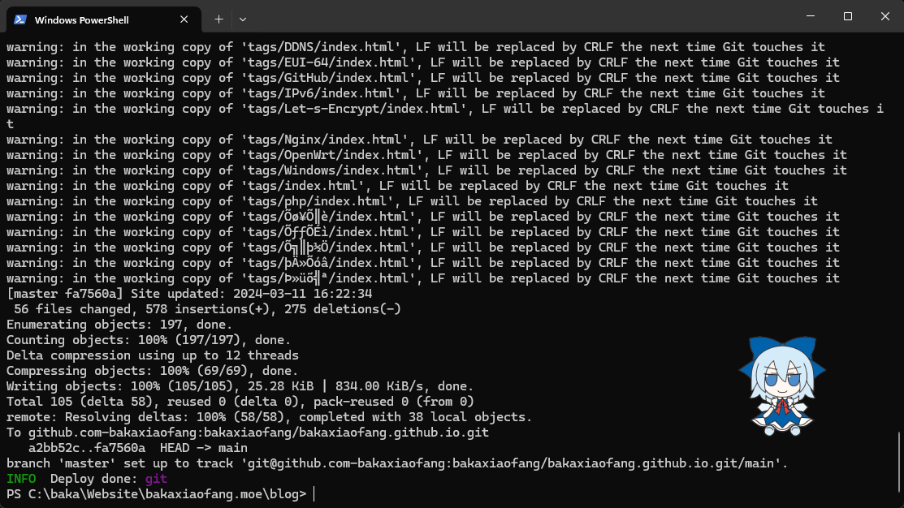Click the green INFO label
The image size is (904, 508).
pyautogui.click(x=21, y=479)
